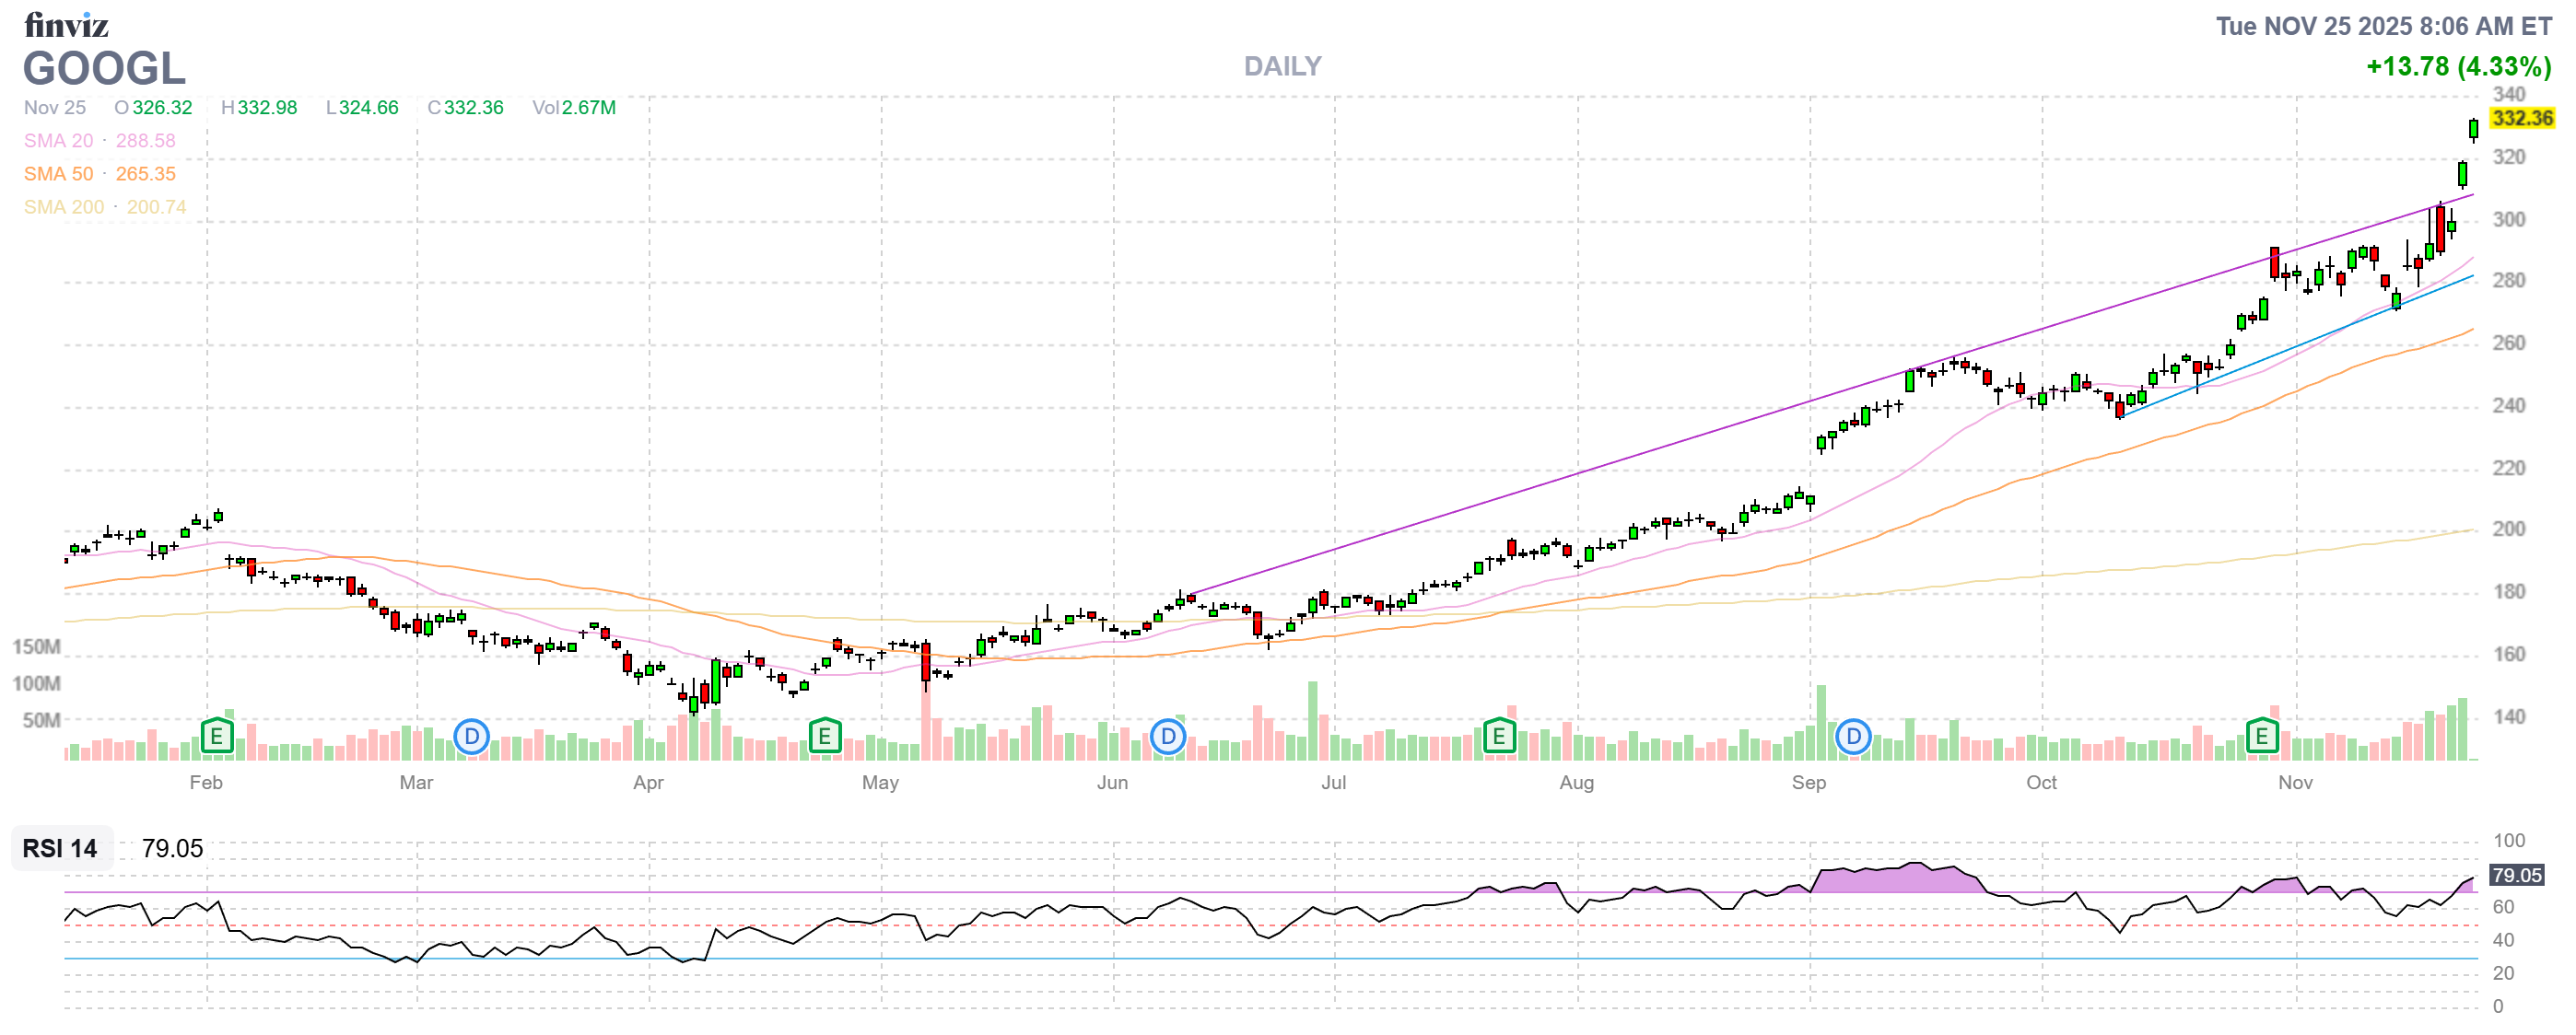Screen dimensions: 2576x1035
Task: Click the +13.78 (4.33%) change text
Action: coord(2458,66)
